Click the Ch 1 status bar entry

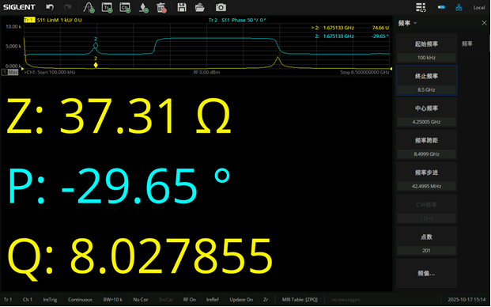(x=27, y=300)
